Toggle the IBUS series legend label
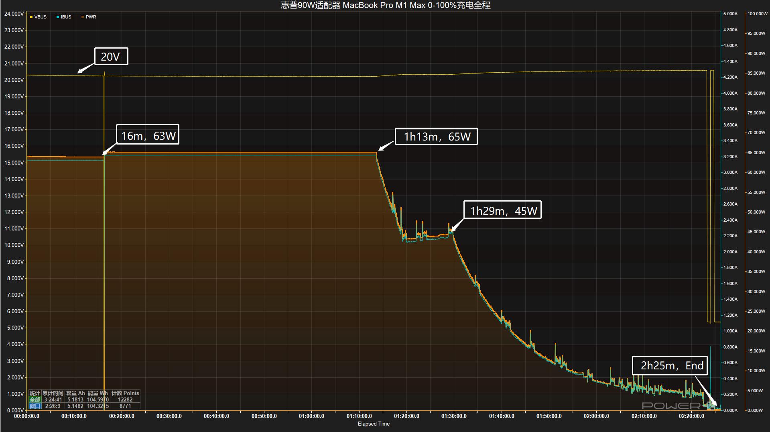 [x=66, y=17]
